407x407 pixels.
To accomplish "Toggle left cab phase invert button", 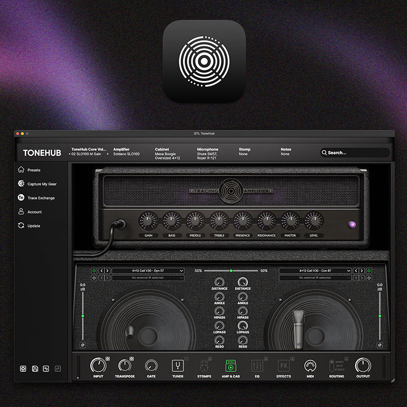I will (82, 345).
